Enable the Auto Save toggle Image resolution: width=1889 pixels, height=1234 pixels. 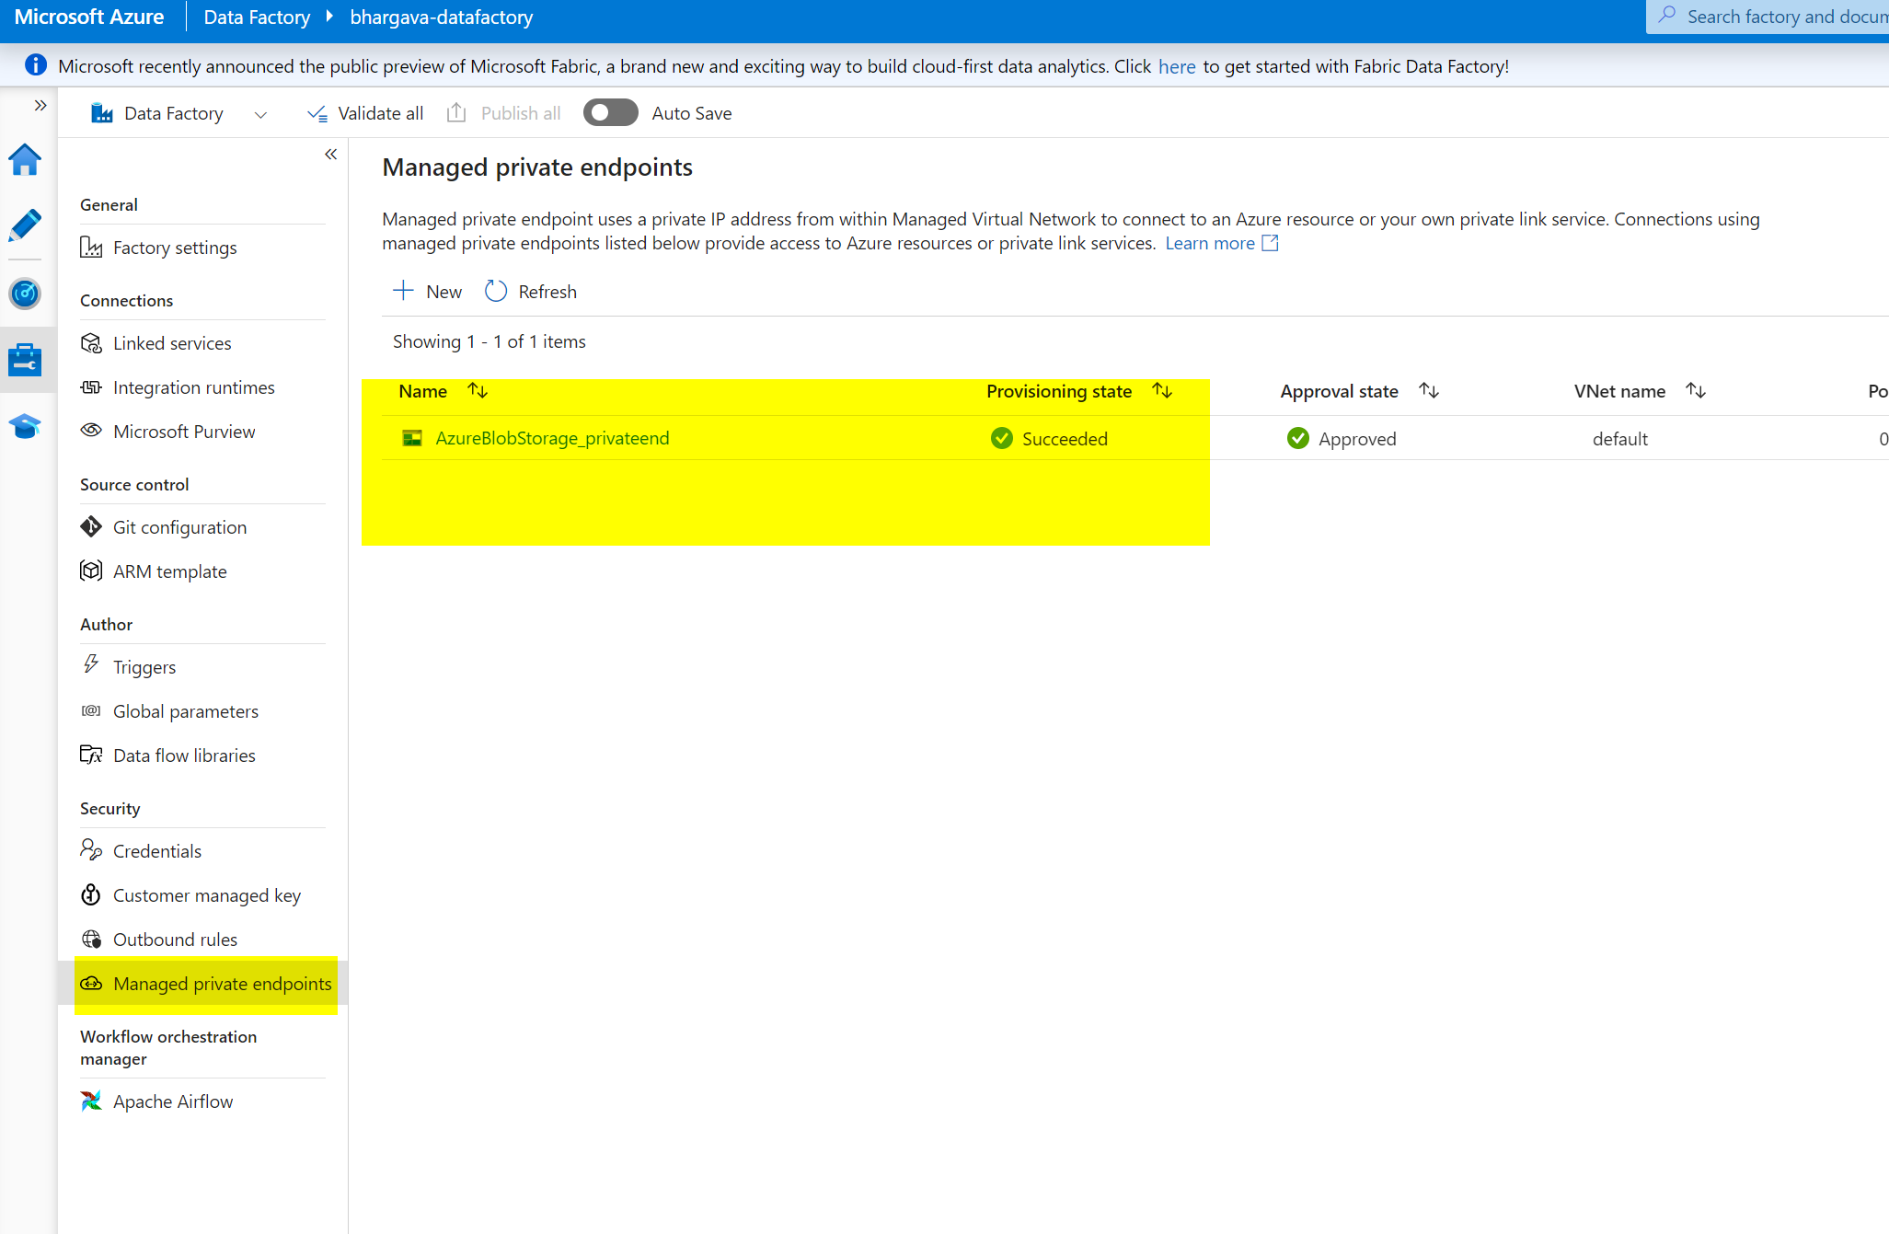click(610, 112)
